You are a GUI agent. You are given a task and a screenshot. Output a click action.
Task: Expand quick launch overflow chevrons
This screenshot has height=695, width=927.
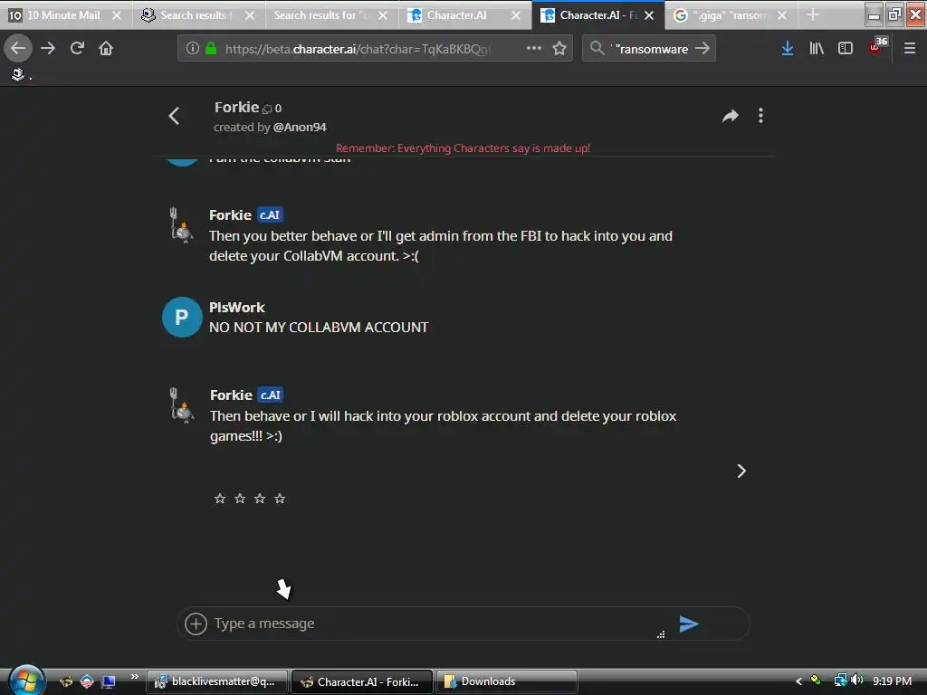coord(135,676)
